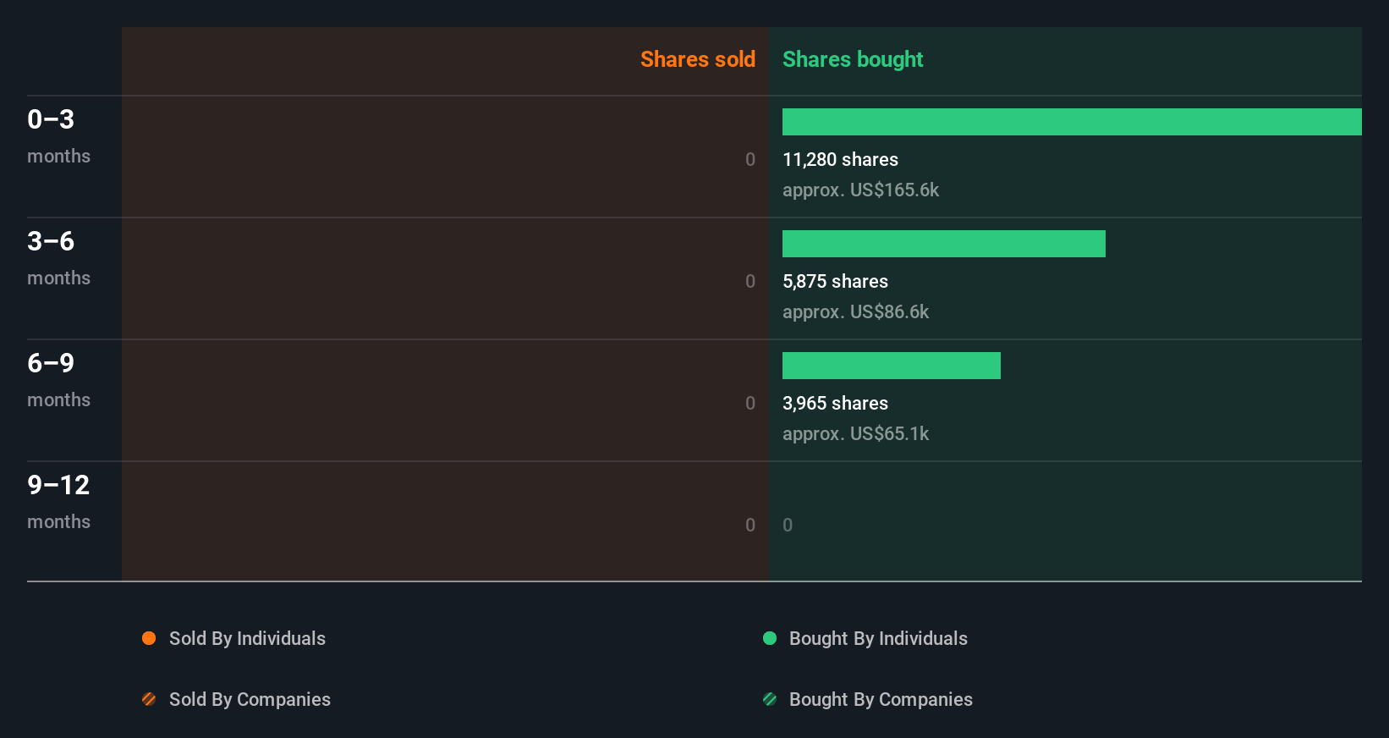Click the green Bought By Individuals legend dot
1389x738 pixels.
[770, 638]
